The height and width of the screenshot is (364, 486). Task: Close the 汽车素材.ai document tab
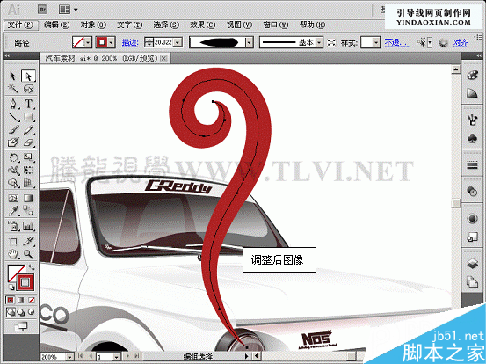coord(164,58)
